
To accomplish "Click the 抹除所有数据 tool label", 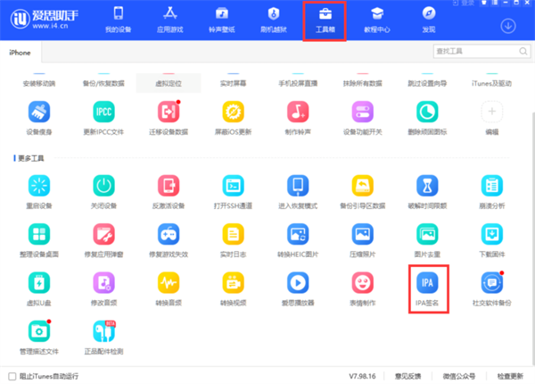I will click(362, 83).
